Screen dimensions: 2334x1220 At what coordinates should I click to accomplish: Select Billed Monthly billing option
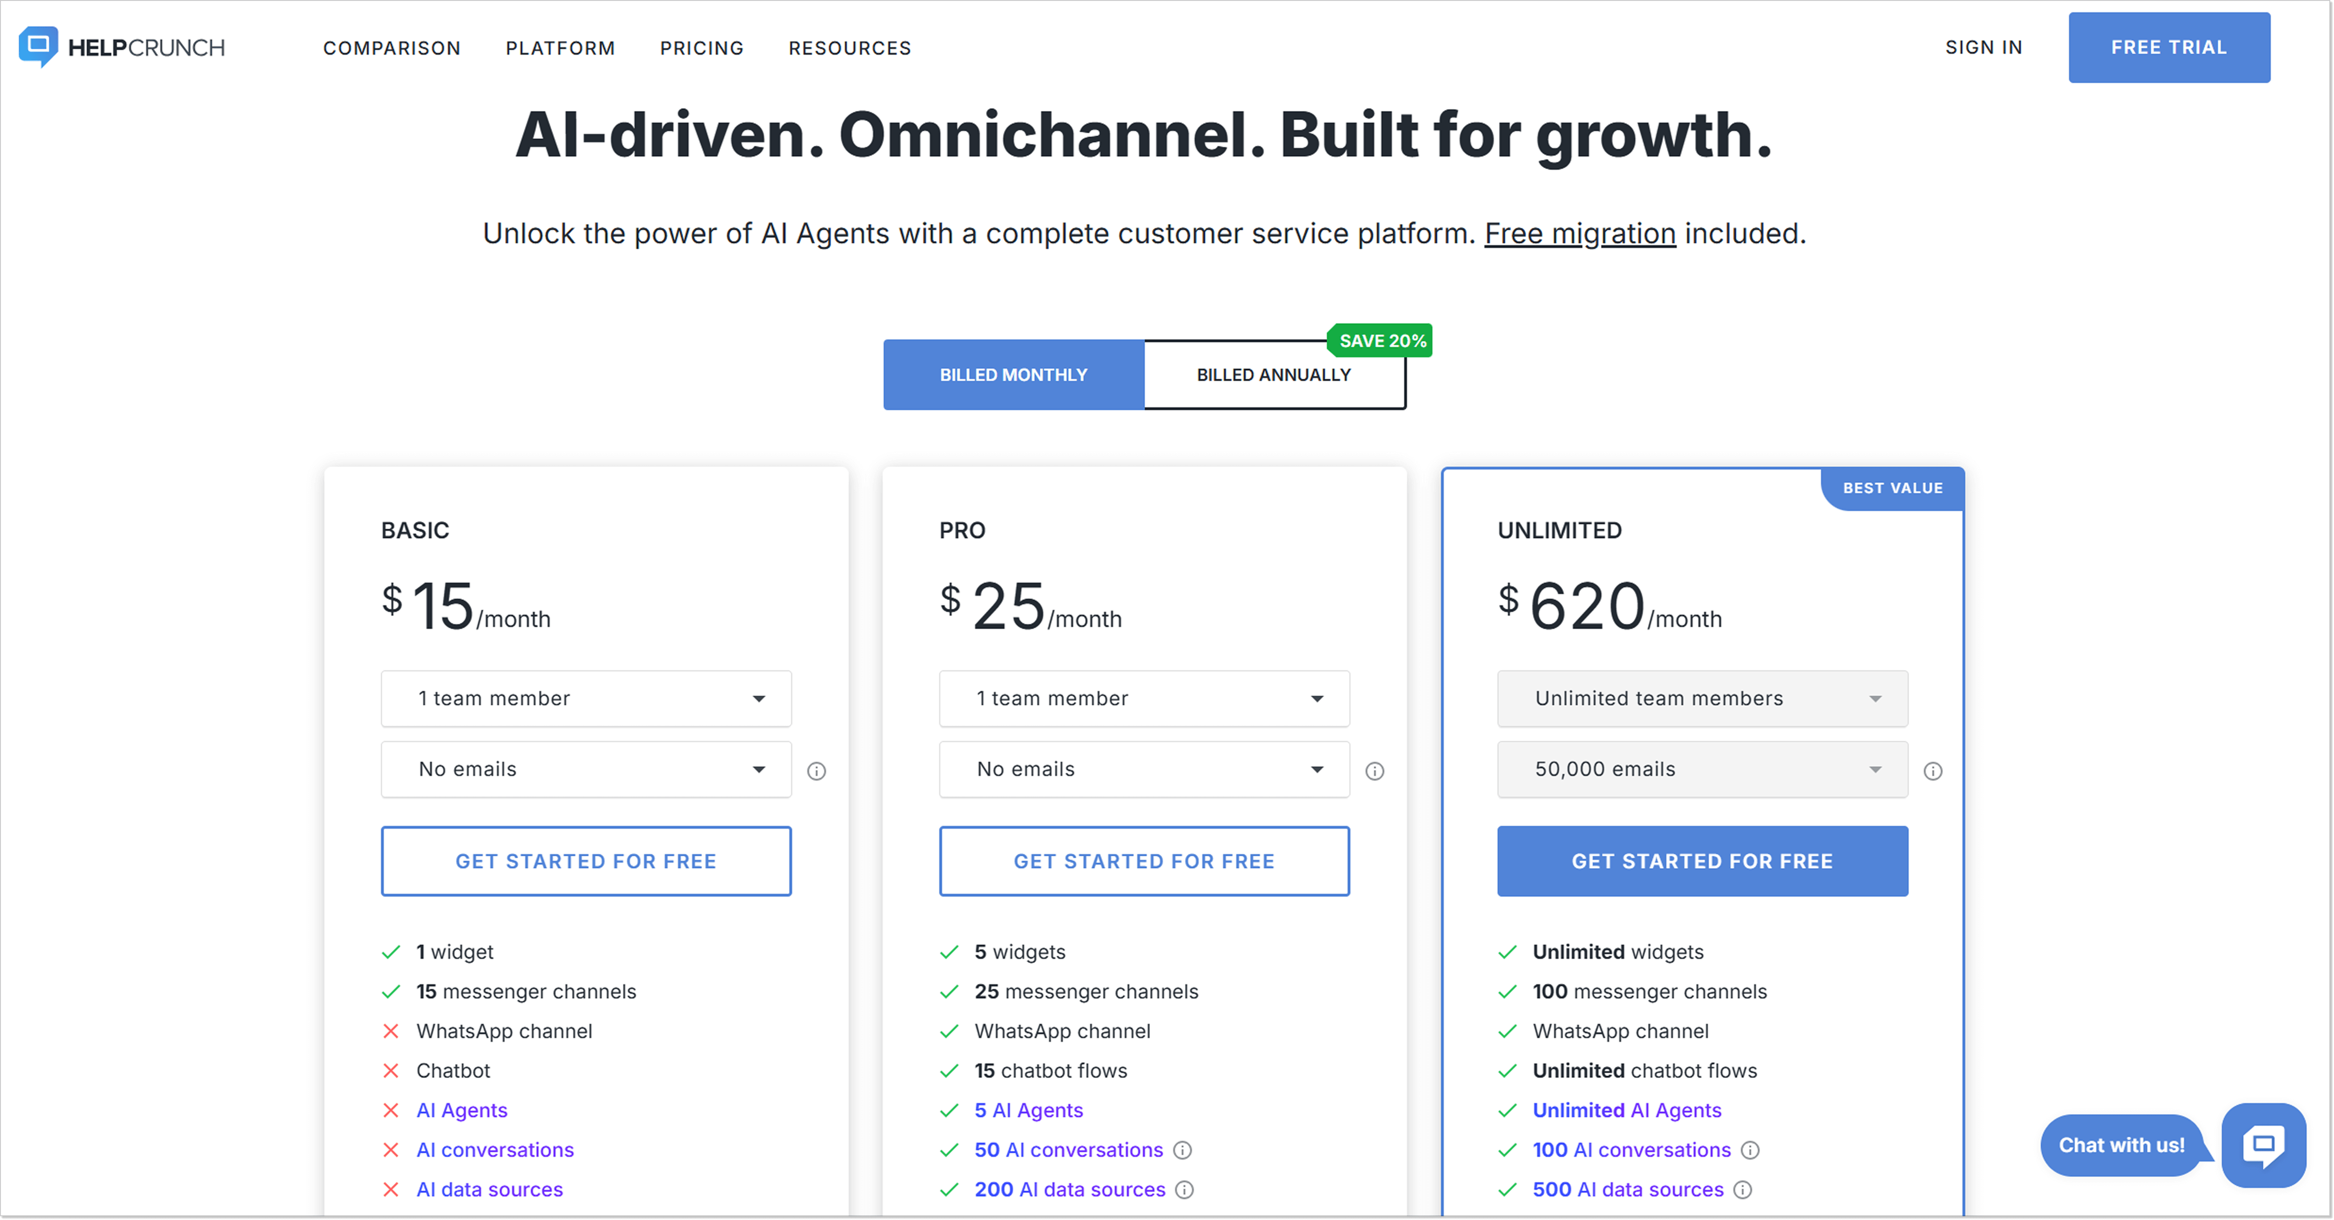pos(1013,374)
